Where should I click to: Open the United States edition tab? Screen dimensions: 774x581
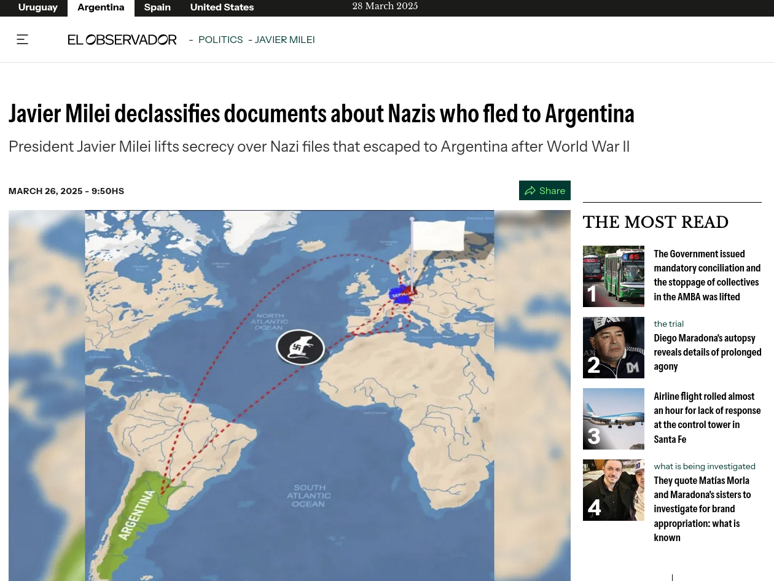pos(222,8)
